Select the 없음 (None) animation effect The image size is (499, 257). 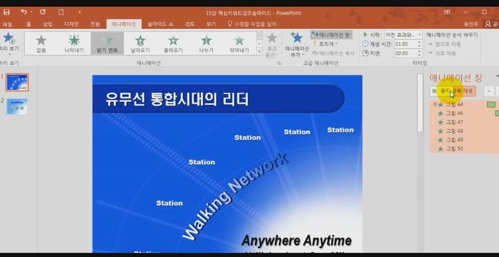(41, 43)
